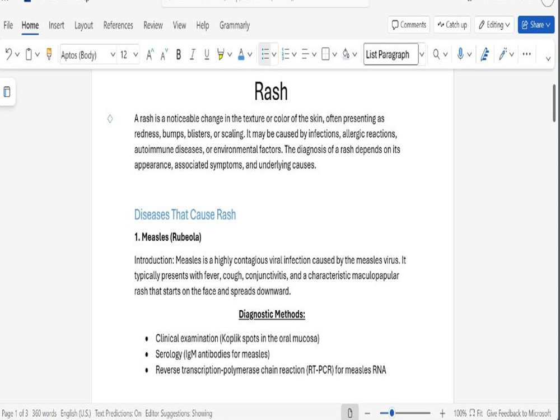Click the paragraph alignment icon
This screenshot has height=420, width=560.
click(x=305, y=54)
